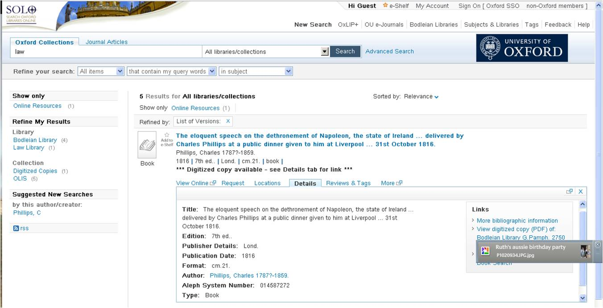This screenshot has width=603, height=308.
Task: Click the RSS feed icon
Action: (16, 228)
